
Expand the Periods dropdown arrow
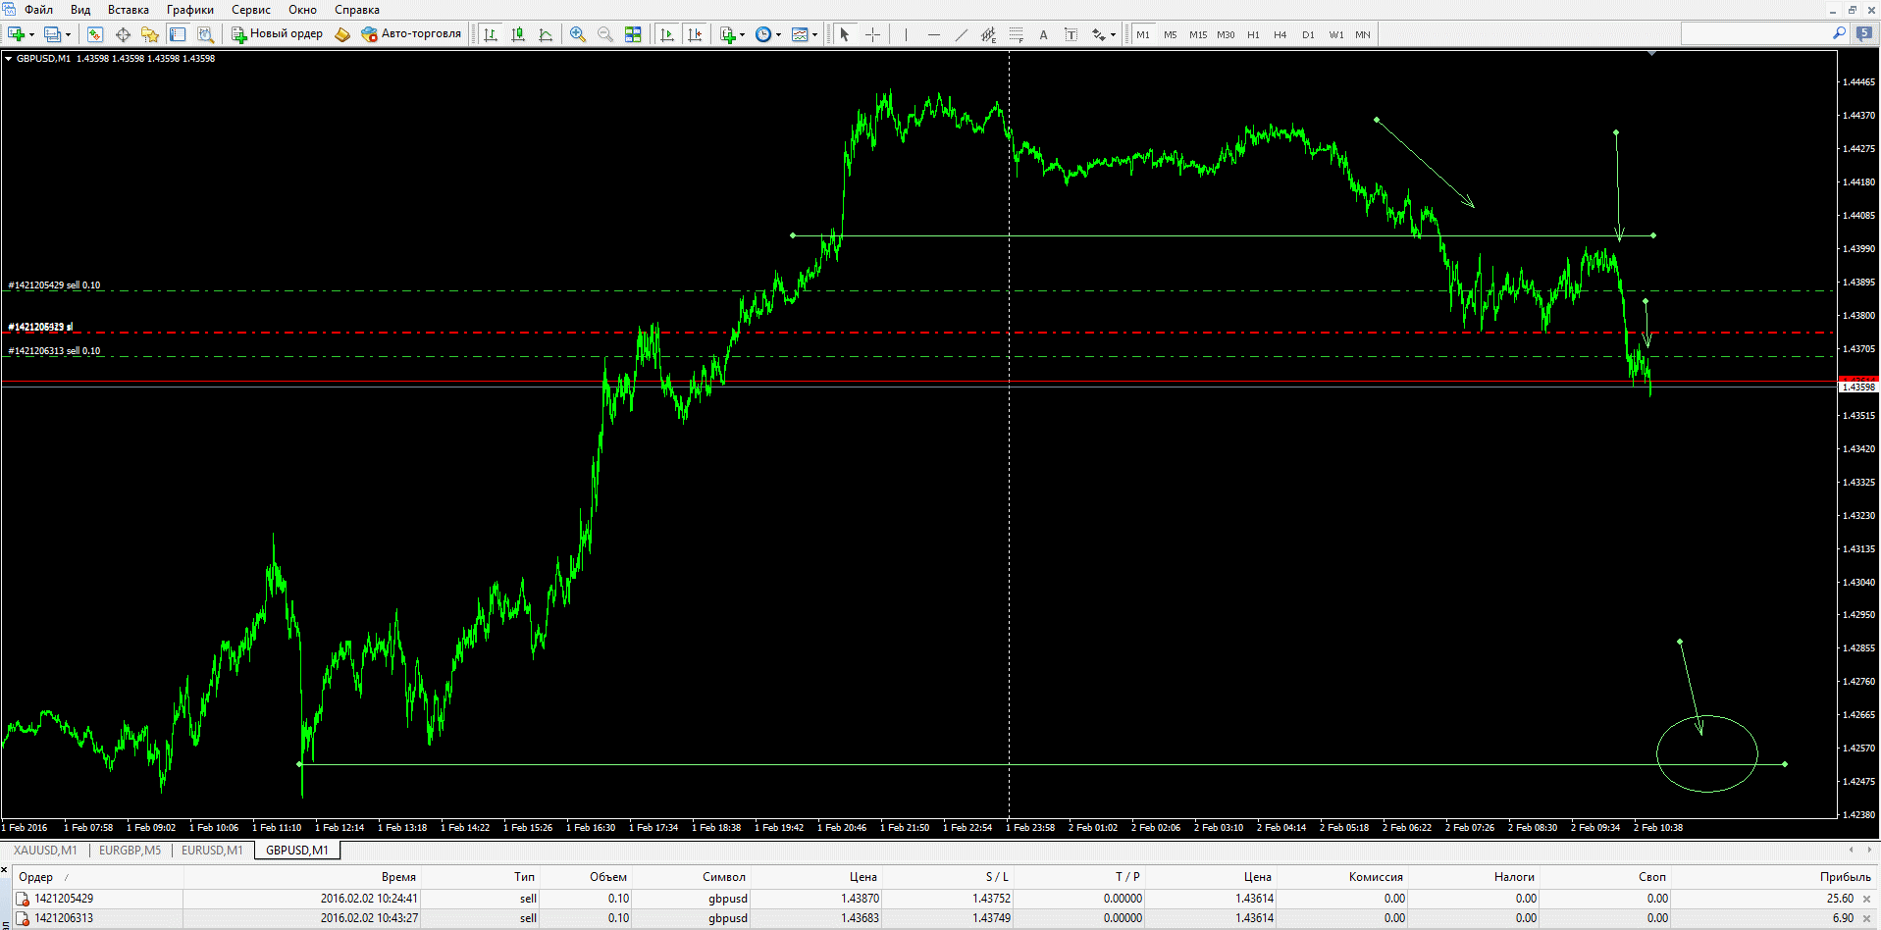click(x=778, y=34)
